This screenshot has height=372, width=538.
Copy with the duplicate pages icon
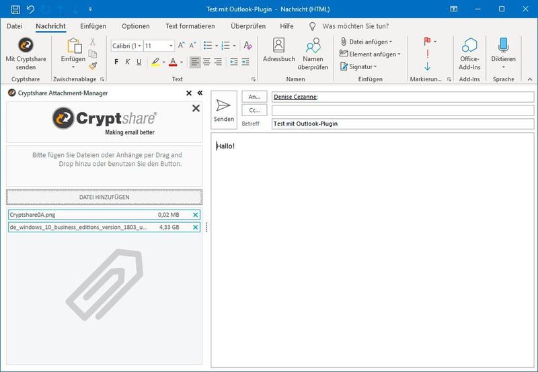tap(93, 54)
